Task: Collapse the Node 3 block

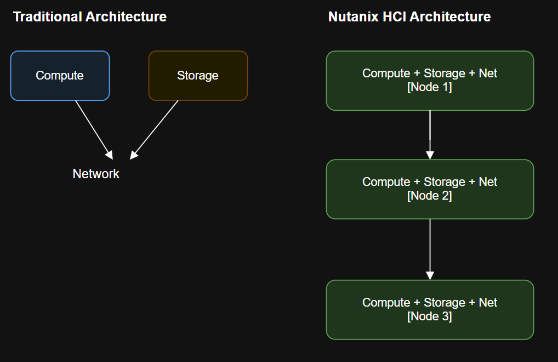Action: point(430,309)
